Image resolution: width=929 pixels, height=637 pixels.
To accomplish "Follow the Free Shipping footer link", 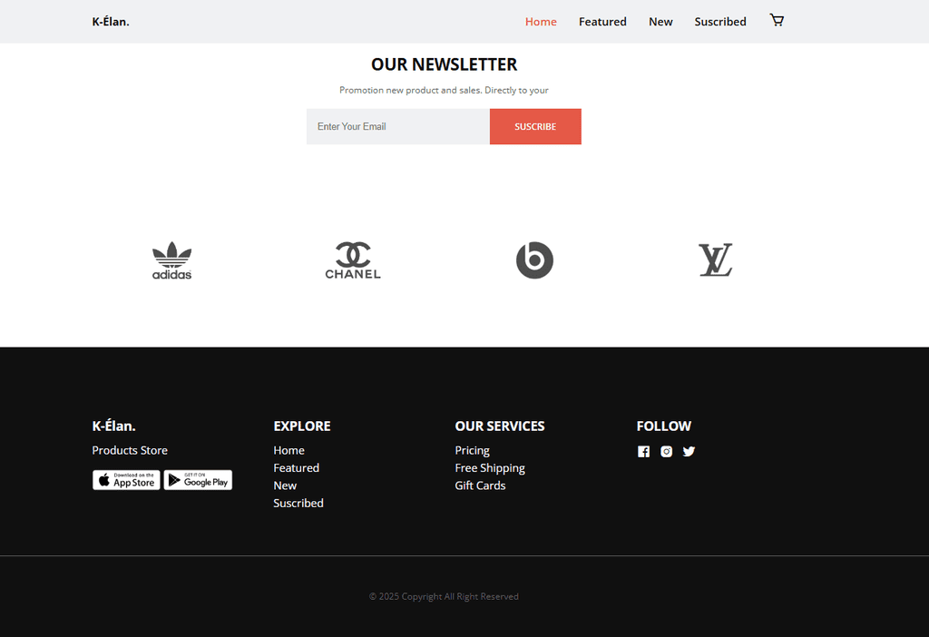I will click(490, 468).
